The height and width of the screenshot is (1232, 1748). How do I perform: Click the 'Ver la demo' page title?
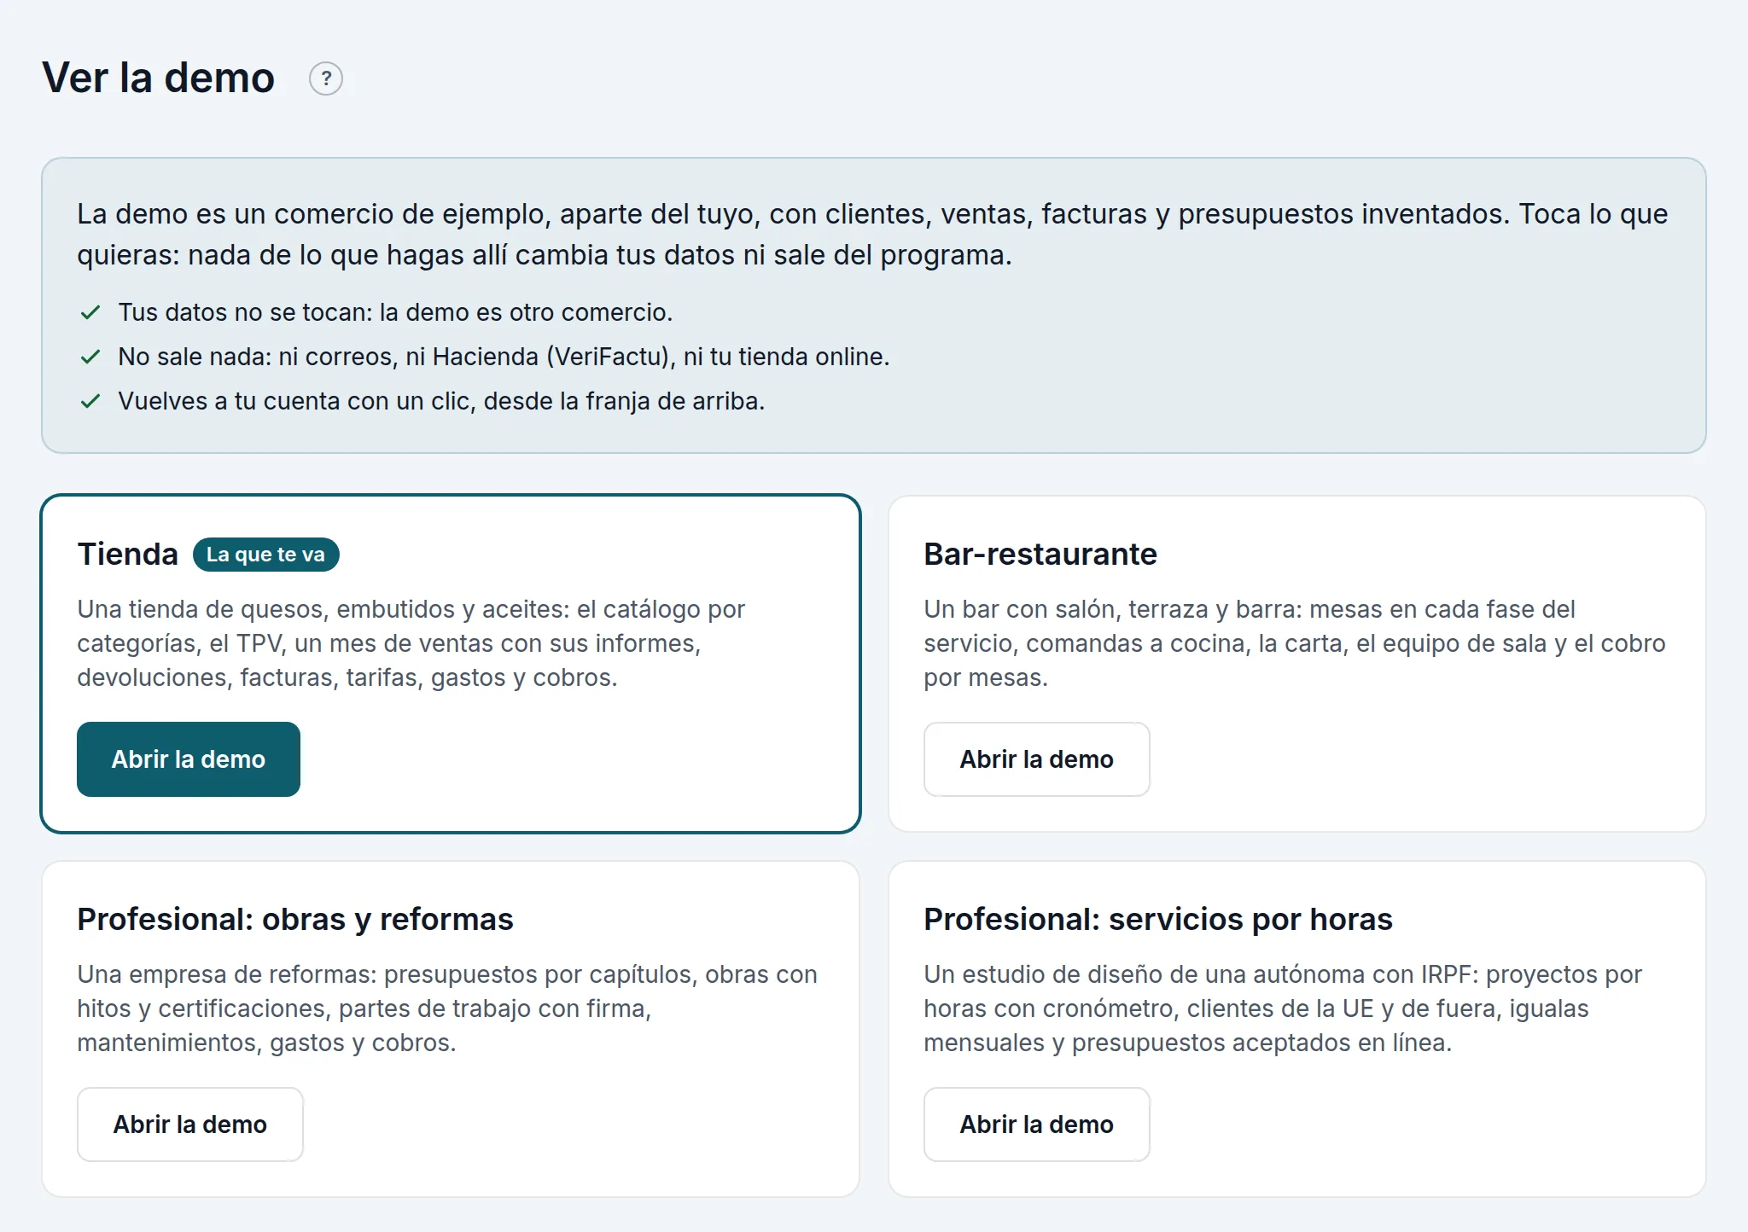(159, 78)
